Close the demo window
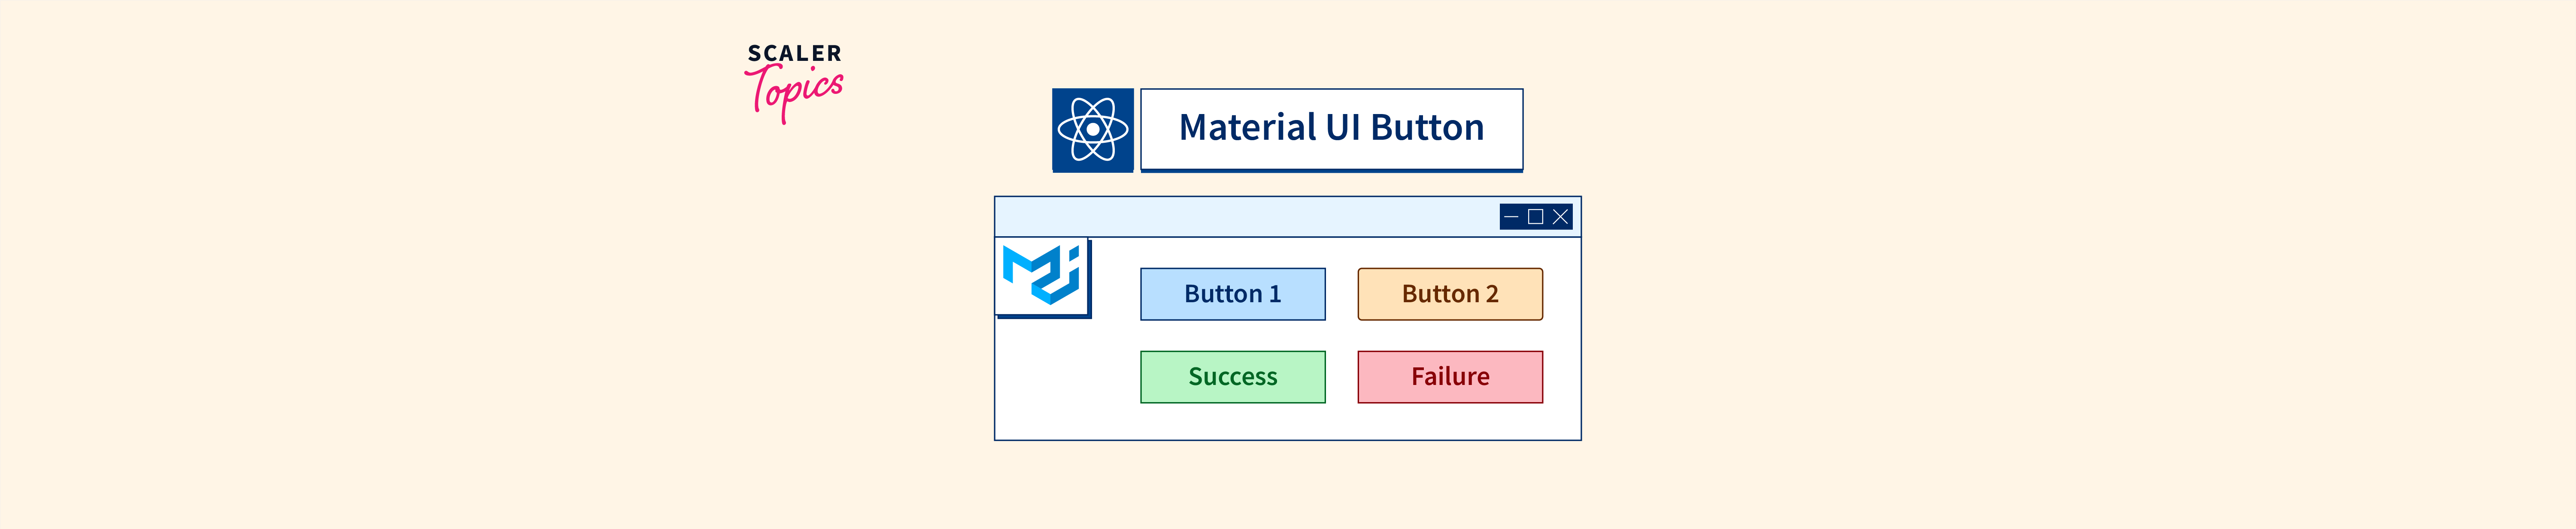 coord(1560,216)
